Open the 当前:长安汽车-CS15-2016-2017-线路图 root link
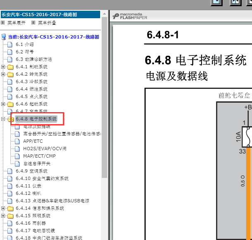The height and width of the screenshot is (240, 252). point(53,37)
